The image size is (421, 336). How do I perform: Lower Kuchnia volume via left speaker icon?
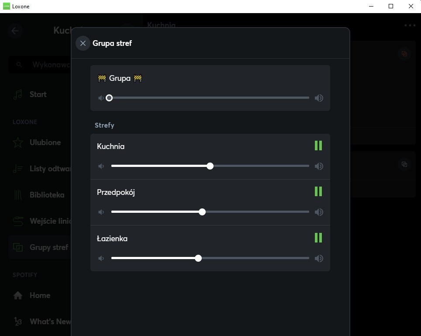(x=101, y=166)
